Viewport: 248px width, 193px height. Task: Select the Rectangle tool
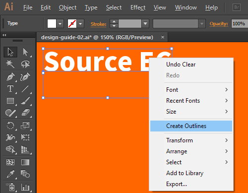(10, 101)
